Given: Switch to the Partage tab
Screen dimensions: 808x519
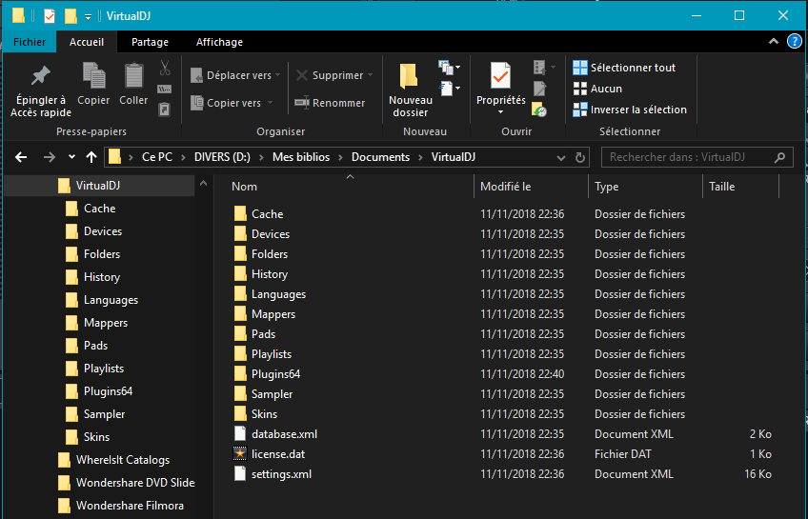Looking at the screenshot, I should coord(150,42).
